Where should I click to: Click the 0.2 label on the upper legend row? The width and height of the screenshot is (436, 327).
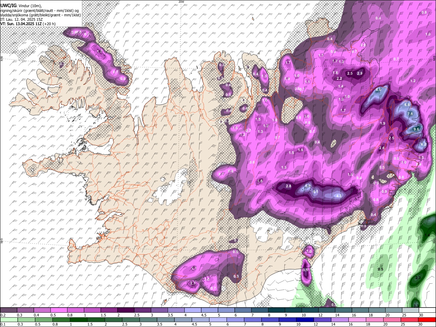[x=3, y=315]
